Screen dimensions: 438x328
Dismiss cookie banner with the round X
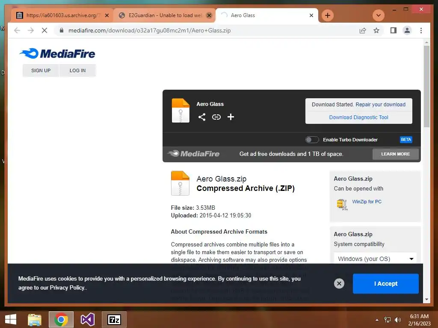click(339, 284)
